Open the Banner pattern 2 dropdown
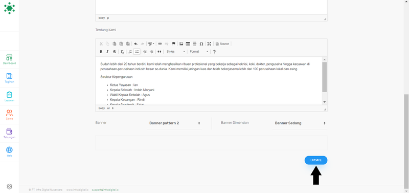 [174, 123]
